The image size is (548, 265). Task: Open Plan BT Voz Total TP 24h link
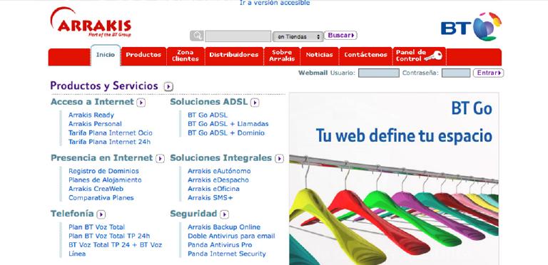point(109,236)
